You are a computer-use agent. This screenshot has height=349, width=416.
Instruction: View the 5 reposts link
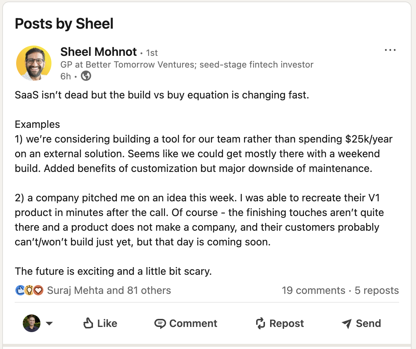pos(377,291)
